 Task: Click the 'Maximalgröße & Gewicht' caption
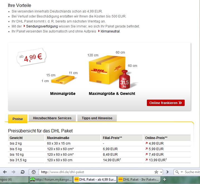click(112, 94)
